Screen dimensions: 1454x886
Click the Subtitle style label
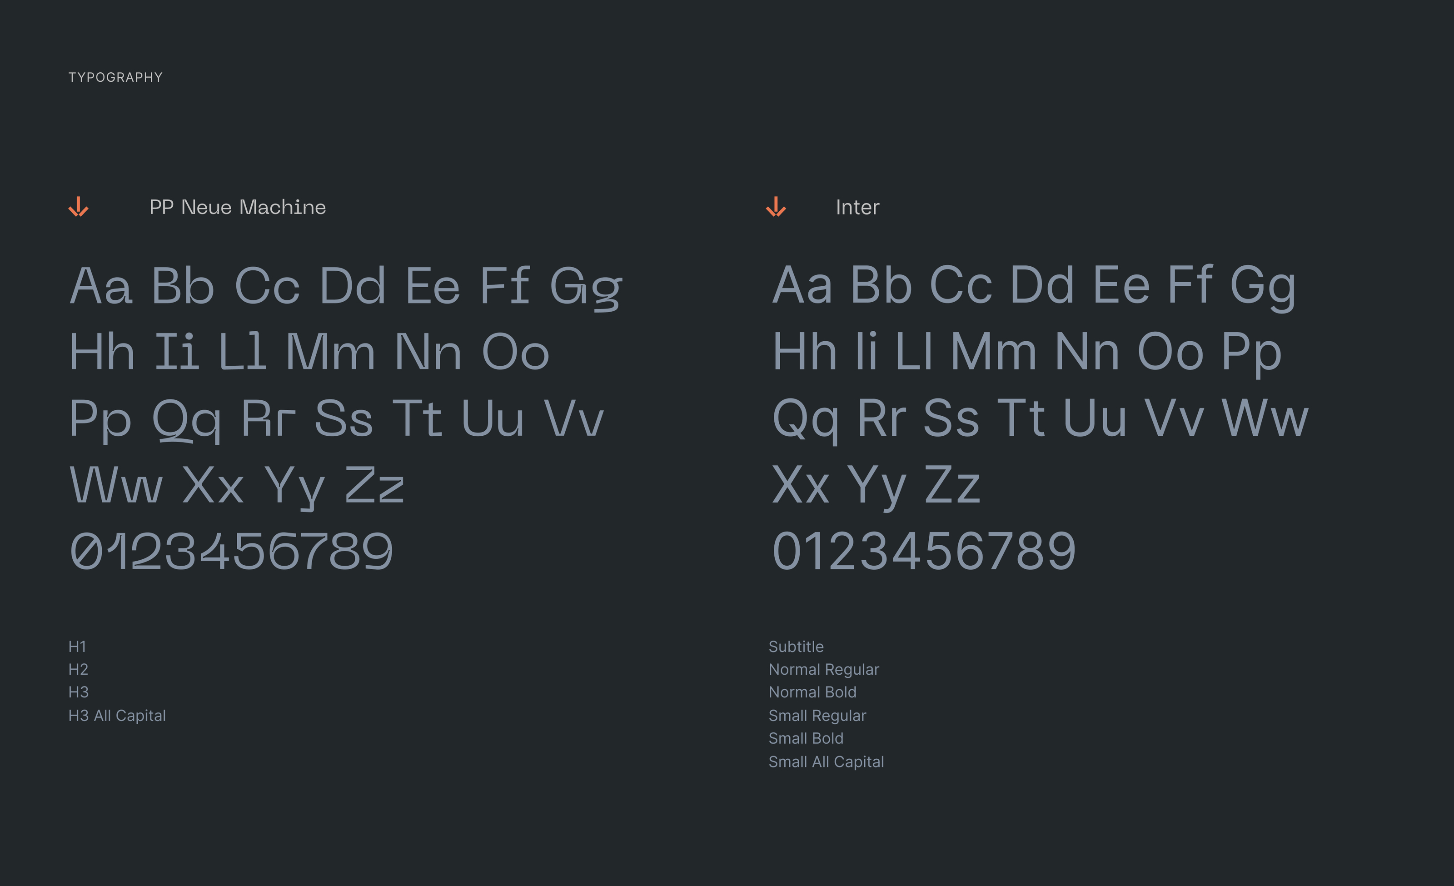click(x=796, y=647)
